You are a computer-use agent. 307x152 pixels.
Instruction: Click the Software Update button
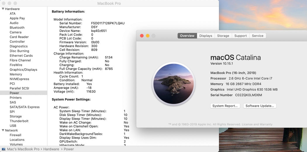(x=260, y=106)
